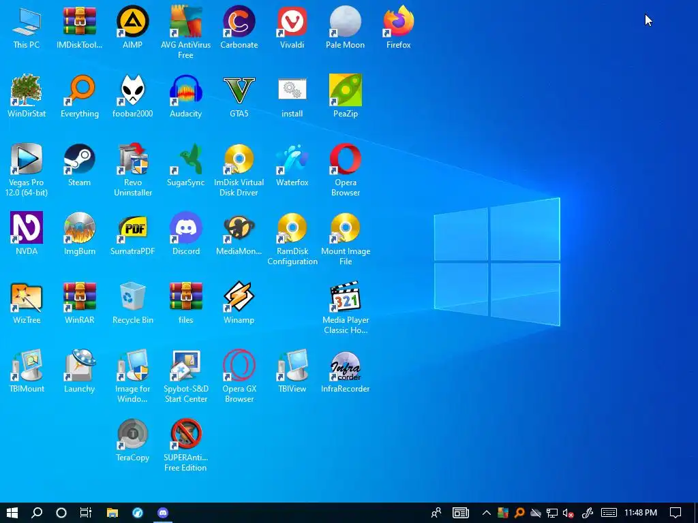The image size is (698, 523).
Task: Click the foobar2000 desktop icon
Action: coord(133,97)
